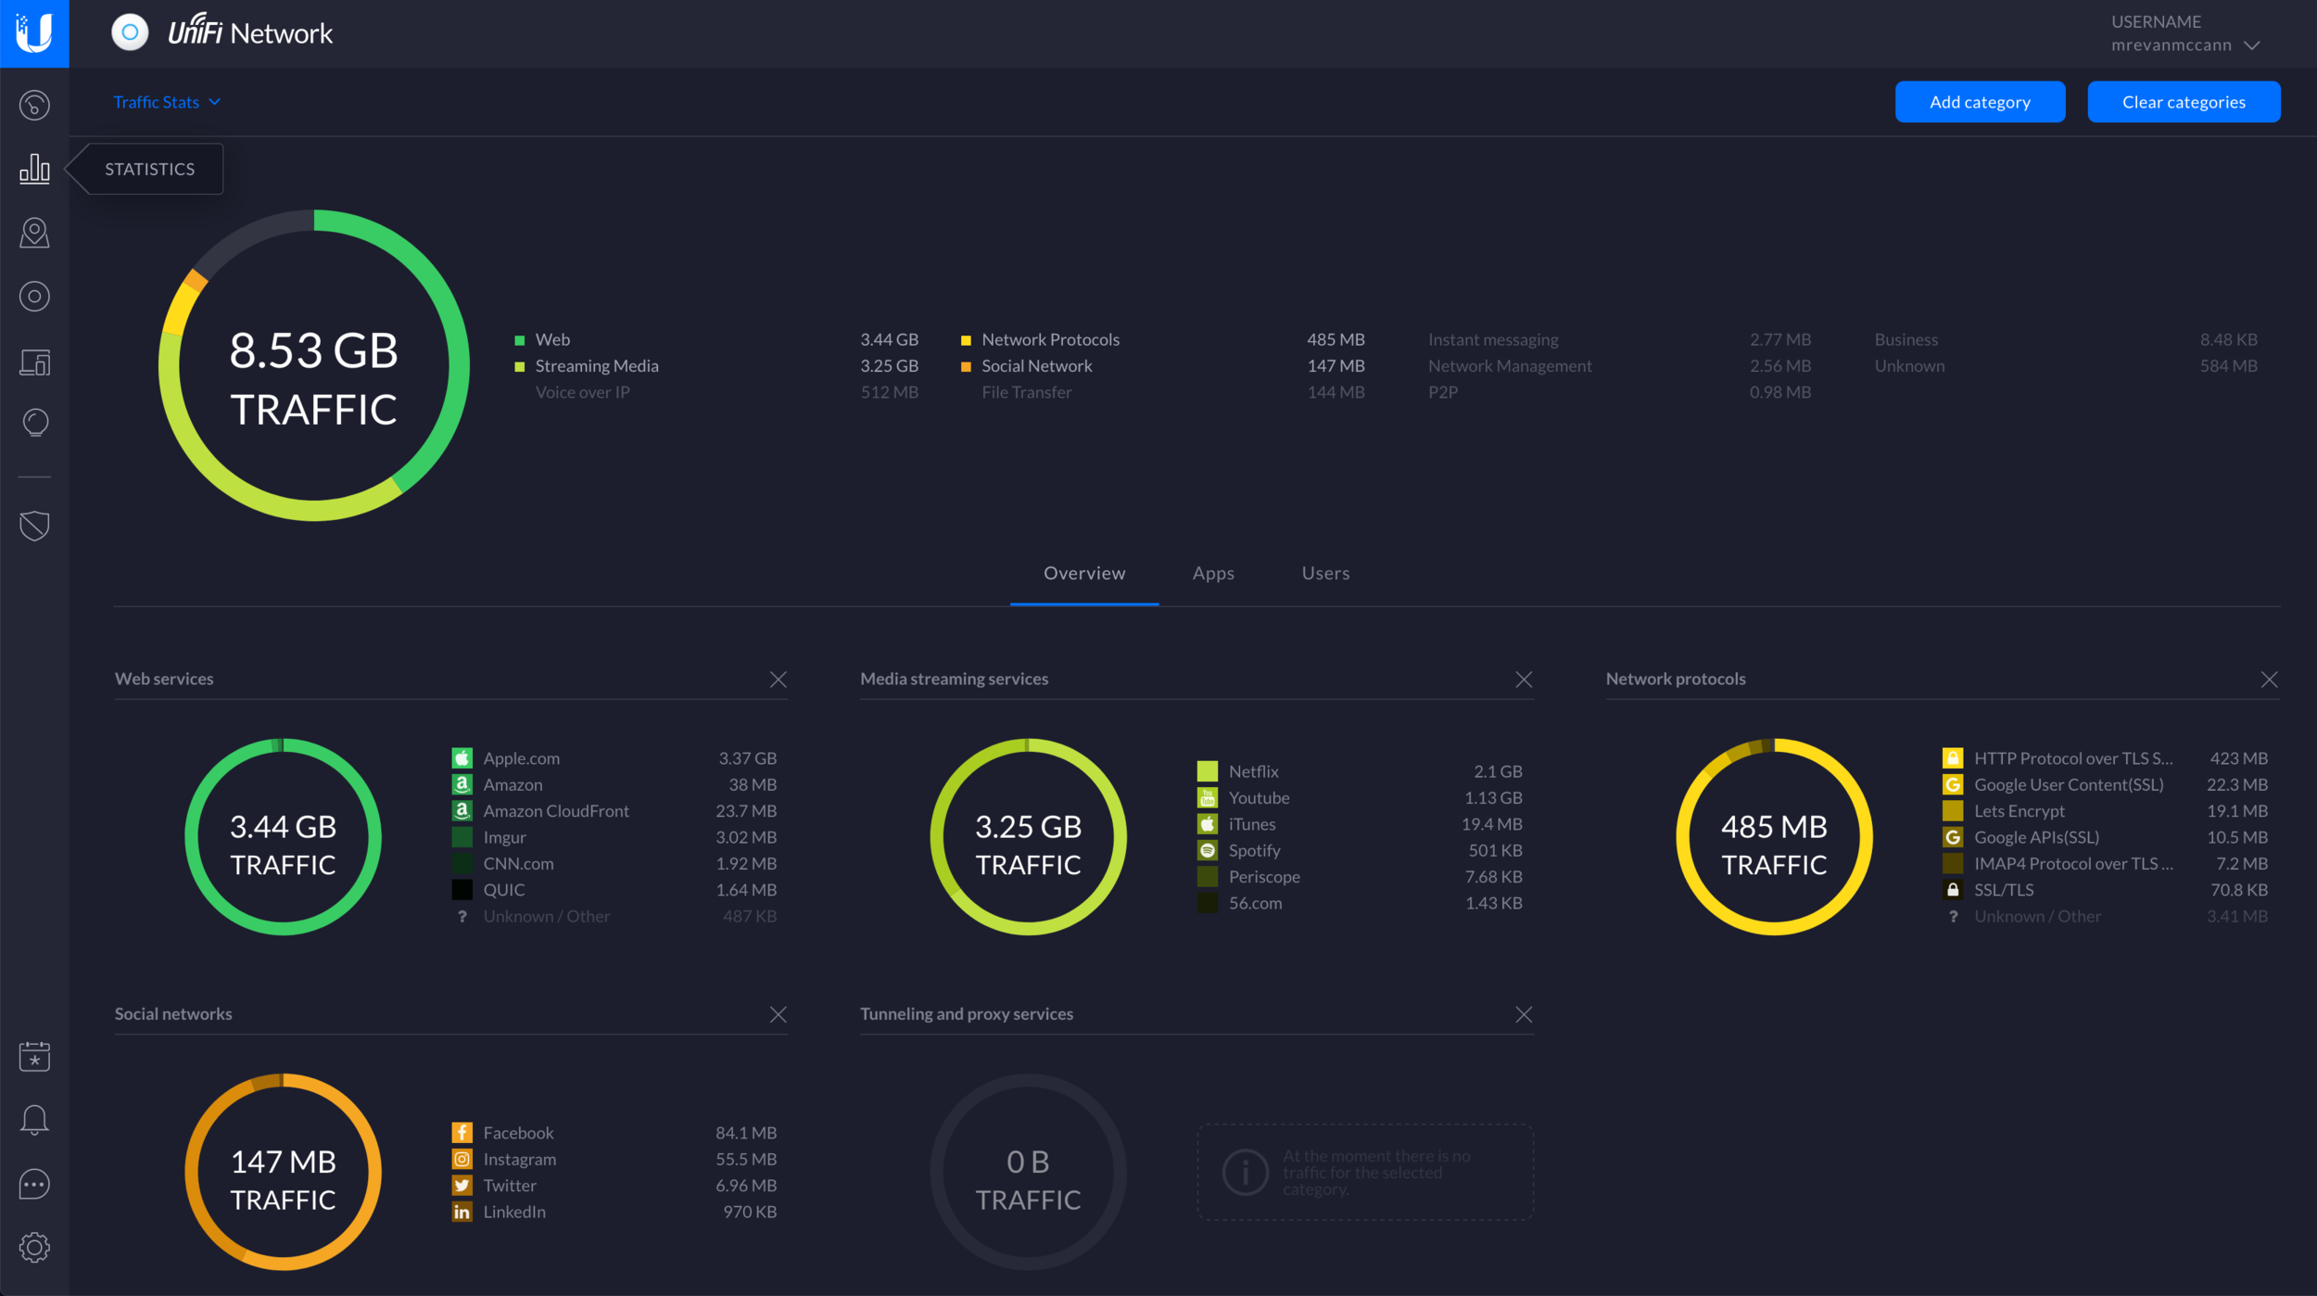Image resolution: width=2317 pixels, height=1296 pixels.
Task: Select the Business legend entry
Action: (x=2065, y=339)
